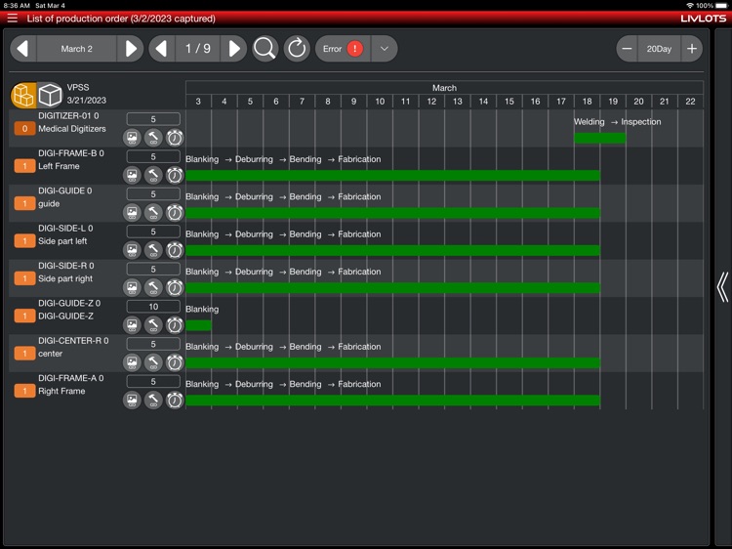Go to the next page of 1 / 9

point(234,49)
